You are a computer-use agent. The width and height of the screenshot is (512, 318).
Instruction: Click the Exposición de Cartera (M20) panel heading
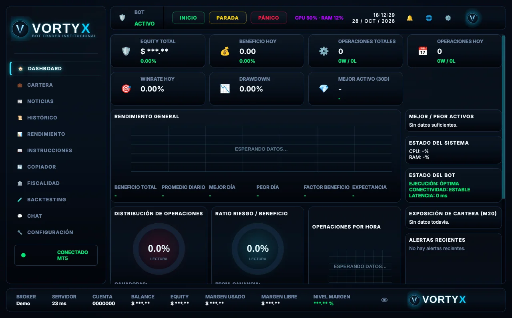pos(453,214)
